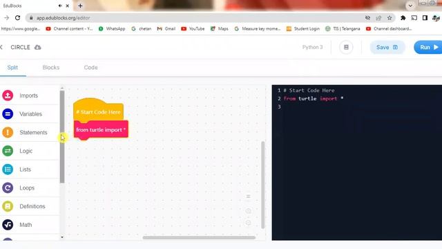Select the Start Code Here block
This screenshot has width=442, height=249.
[98, 111]
